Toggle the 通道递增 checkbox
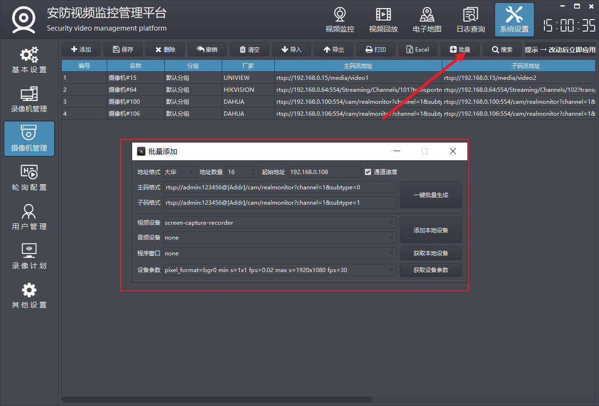Viewport: 599px width, 406px height. click(368, 172)
